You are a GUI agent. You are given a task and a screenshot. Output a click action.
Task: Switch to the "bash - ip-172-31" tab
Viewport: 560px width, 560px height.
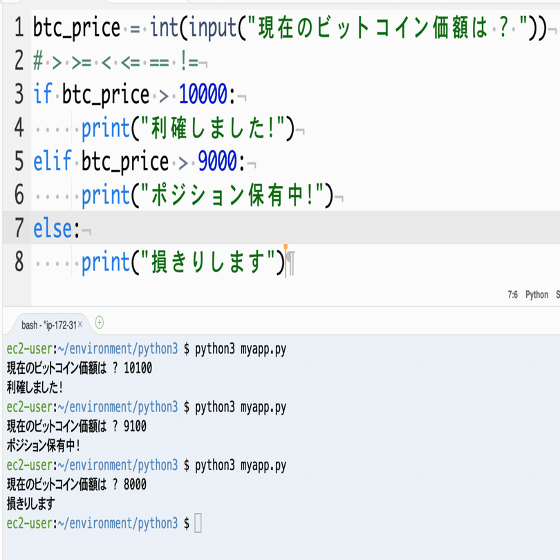48,322
